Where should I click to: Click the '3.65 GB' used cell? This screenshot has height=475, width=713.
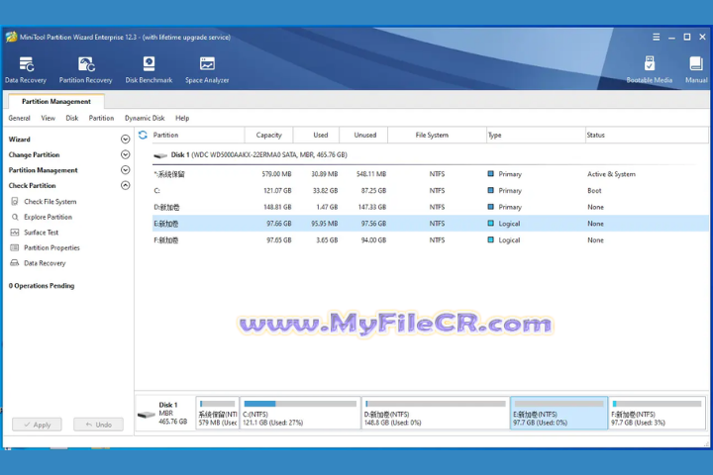point(327,240)
